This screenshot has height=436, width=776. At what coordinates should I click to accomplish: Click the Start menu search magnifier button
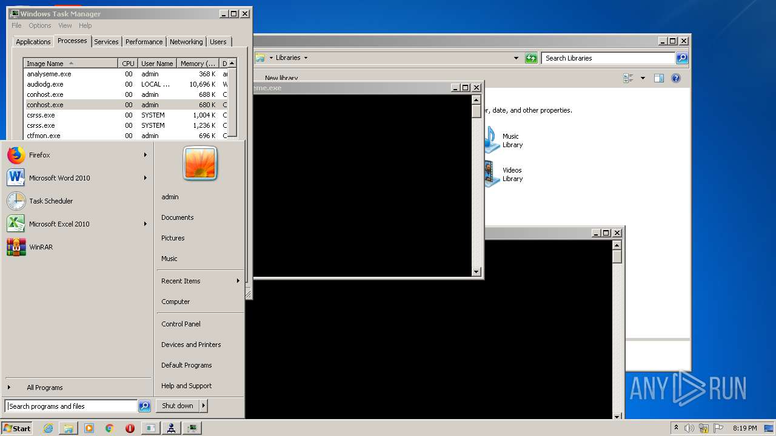pos(144,406)
